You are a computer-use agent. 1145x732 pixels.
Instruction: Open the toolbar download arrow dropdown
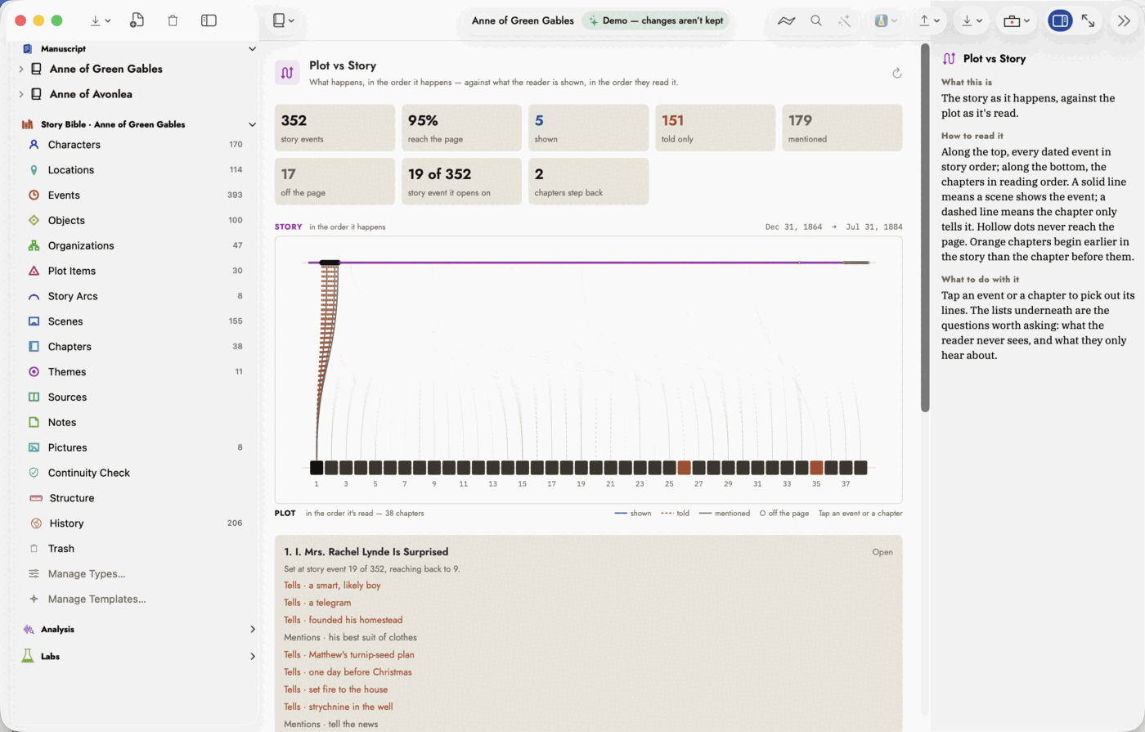pyautogui.click(x=972, y=20)
